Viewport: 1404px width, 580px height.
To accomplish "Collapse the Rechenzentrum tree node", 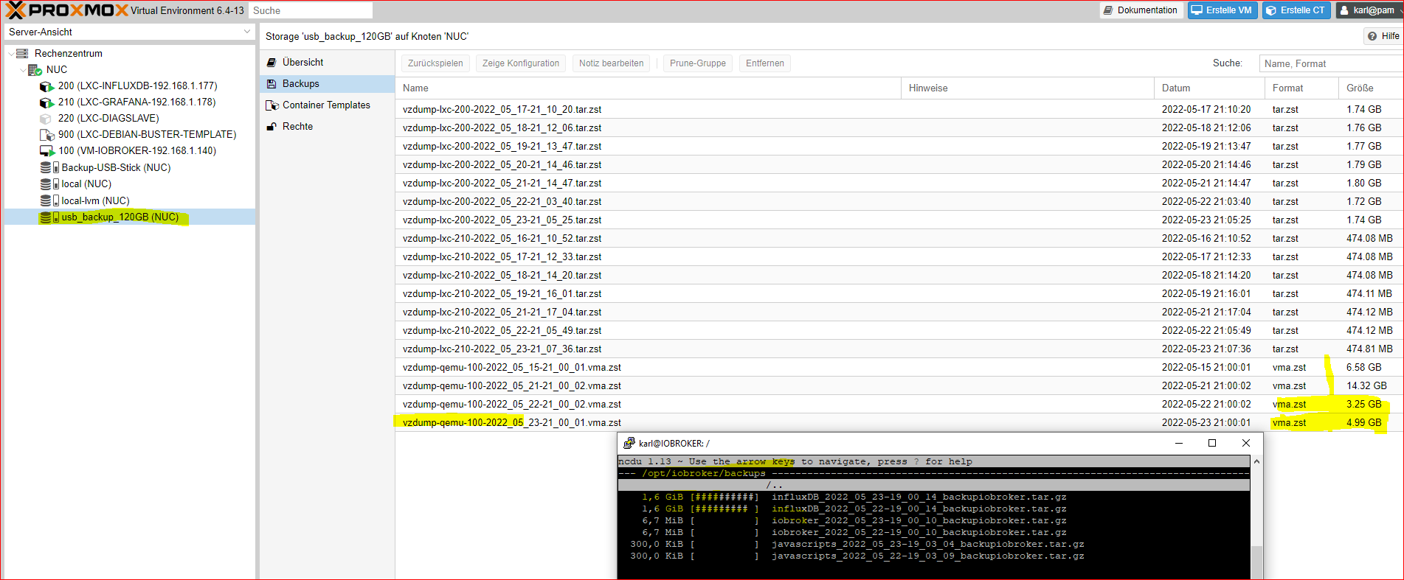I will tap(10, 53).
